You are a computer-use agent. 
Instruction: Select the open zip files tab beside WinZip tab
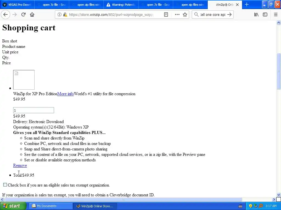(x=190, y=5)
